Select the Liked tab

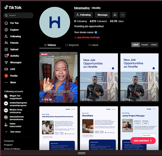pyautogui.click(x=93, y=45)
